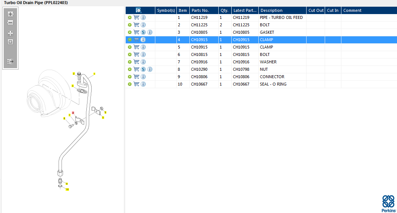Click supersession S icon for NUT
The image size is (397, 213).
[x=143, y=69]
